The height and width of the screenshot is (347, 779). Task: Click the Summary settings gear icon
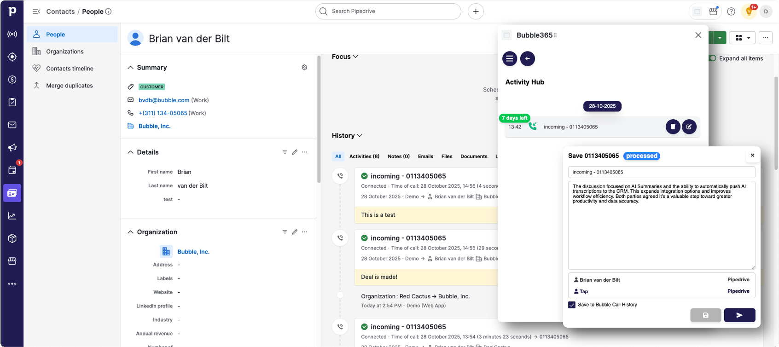(x=304, y=68)
